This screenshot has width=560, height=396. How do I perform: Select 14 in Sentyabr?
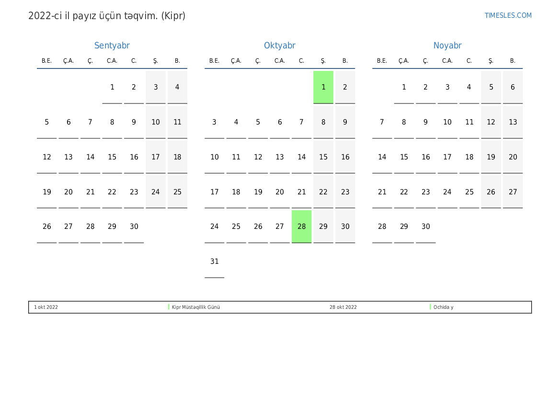tap(91, 157)
